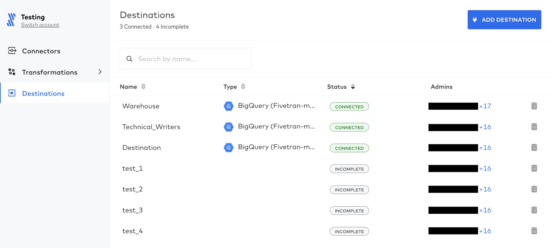551x248 pixels.
Task: Open Switch account link
Action: coord(40,25)
